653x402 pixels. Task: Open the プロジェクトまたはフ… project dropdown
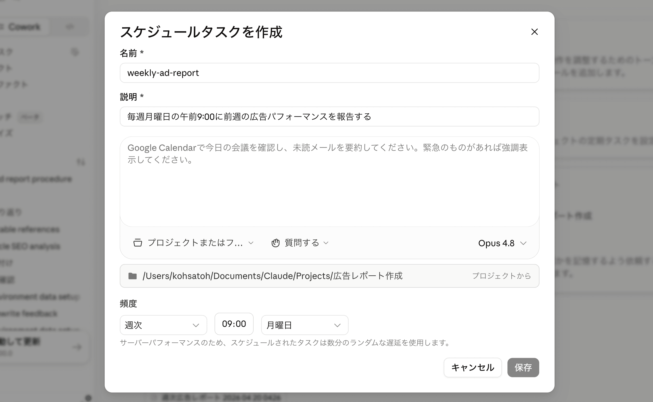(x=193, y=243)
